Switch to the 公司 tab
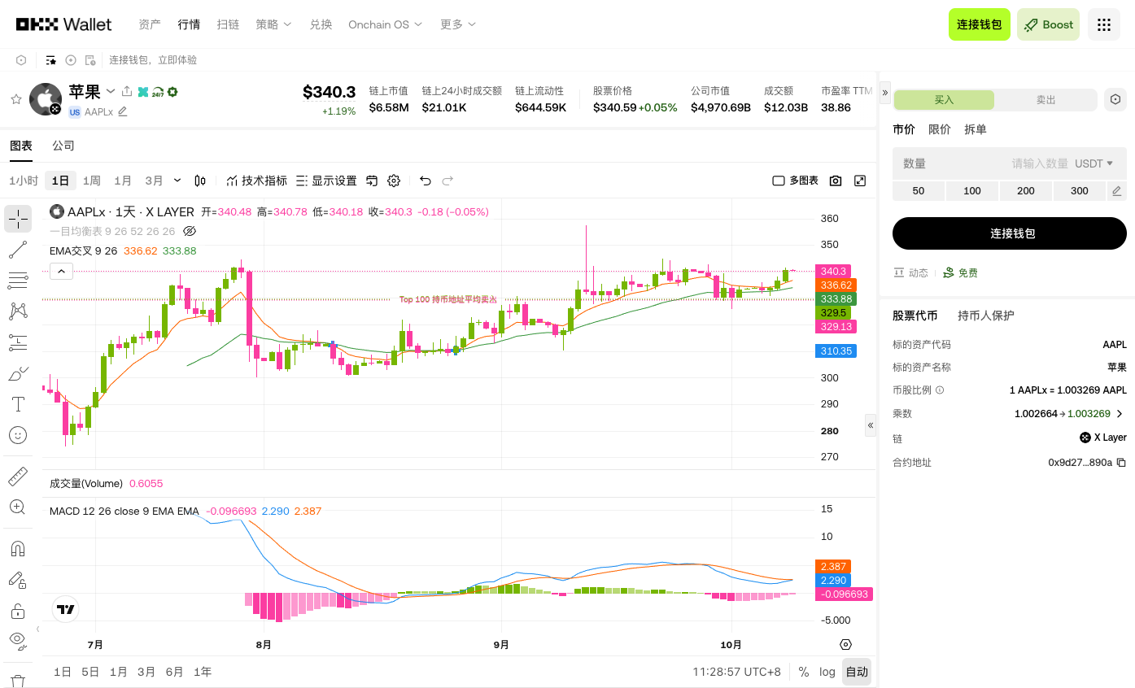 (x=63, y=146)
